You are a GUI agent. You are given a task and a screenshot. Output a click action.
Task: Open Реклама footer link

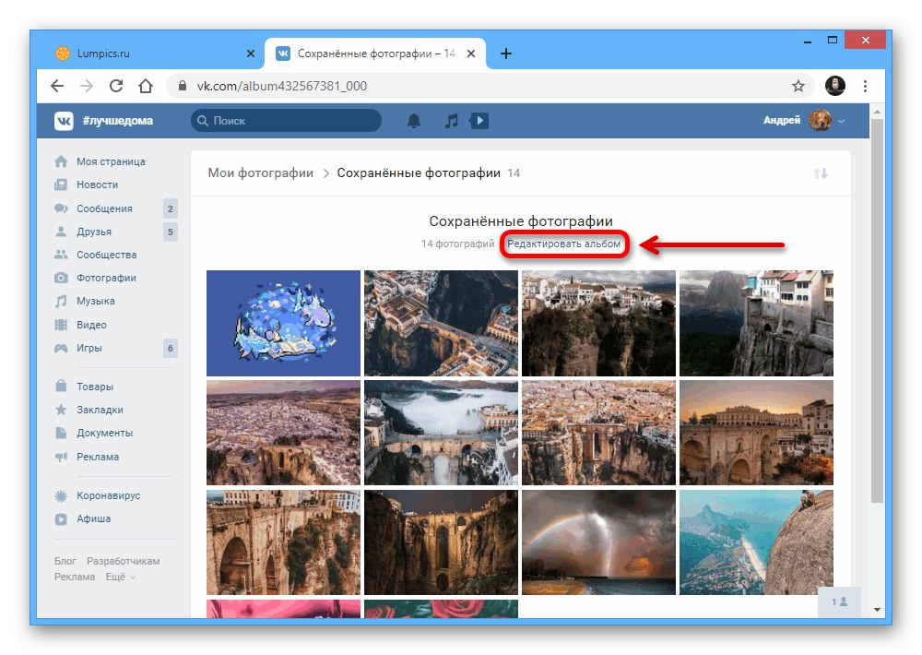tap(75, 577)
